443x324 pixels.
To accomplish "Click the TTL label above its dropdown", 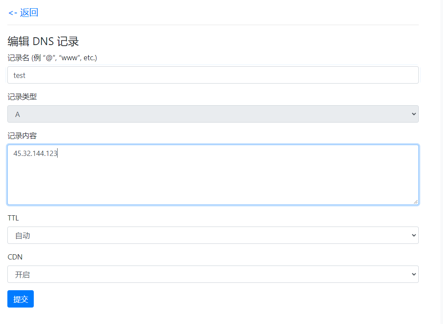I will tap(13, 218).
